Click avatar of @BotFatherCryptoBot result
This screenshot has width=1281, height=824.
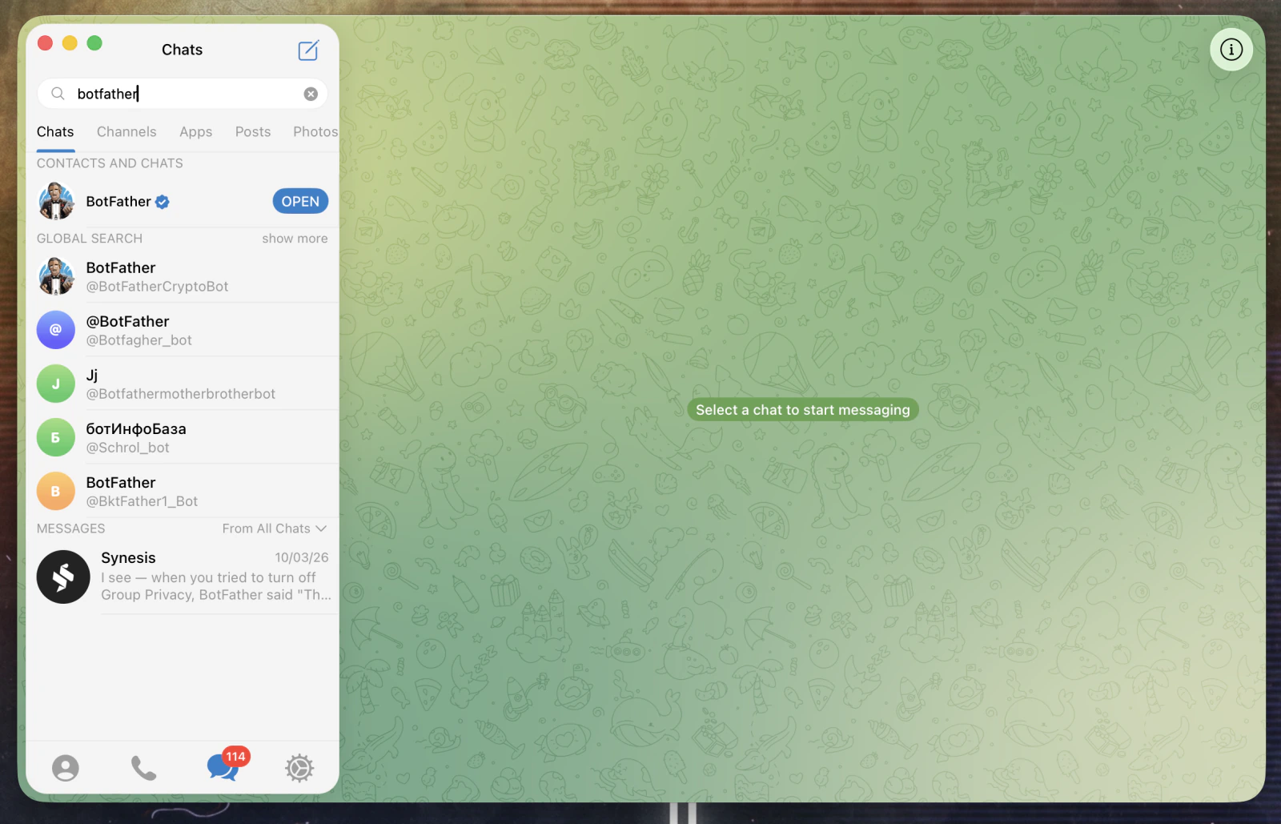[56, 276]
